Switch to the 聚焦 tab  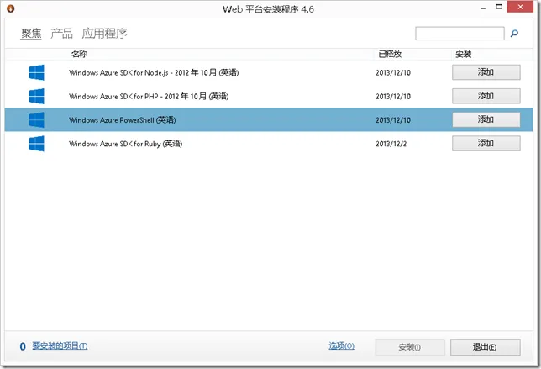point(31,34)
